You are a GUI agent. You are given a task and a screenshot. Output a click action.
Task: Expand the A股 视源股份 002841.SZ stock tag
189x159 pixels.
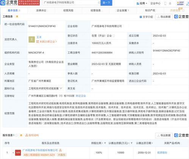click(39, 155)
